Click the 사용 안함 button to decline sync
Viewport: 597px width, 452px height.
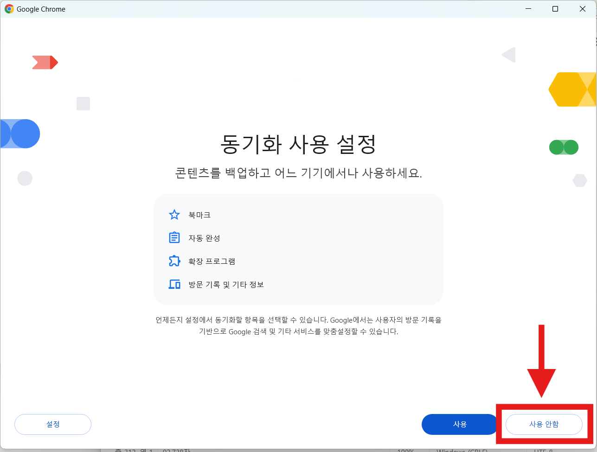click(543, 424)
